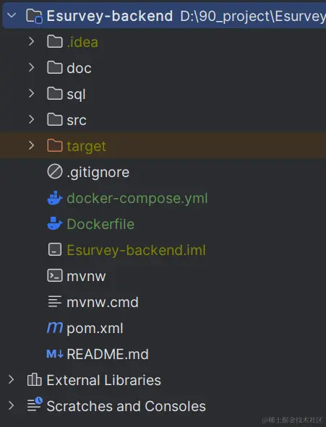Expand the src folder chevron
Viewport: 326px width, 427px height.
[x=31, y=119]
